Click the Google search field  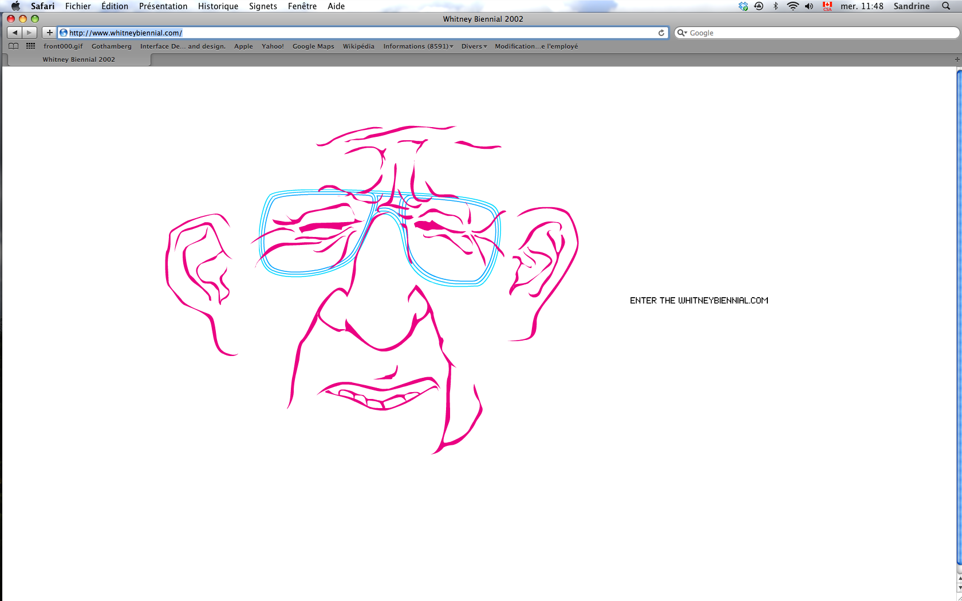tap(817, 33)
